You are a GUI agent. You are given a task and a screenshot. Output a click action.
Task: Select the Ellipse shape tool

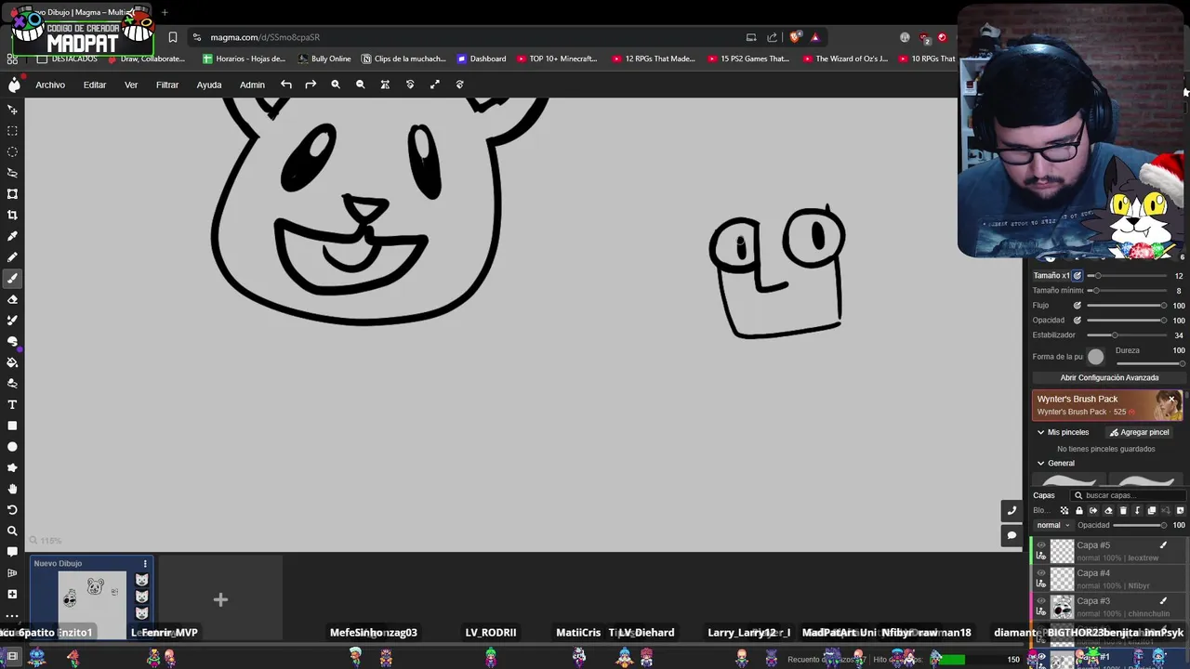[x=12, y=447]
